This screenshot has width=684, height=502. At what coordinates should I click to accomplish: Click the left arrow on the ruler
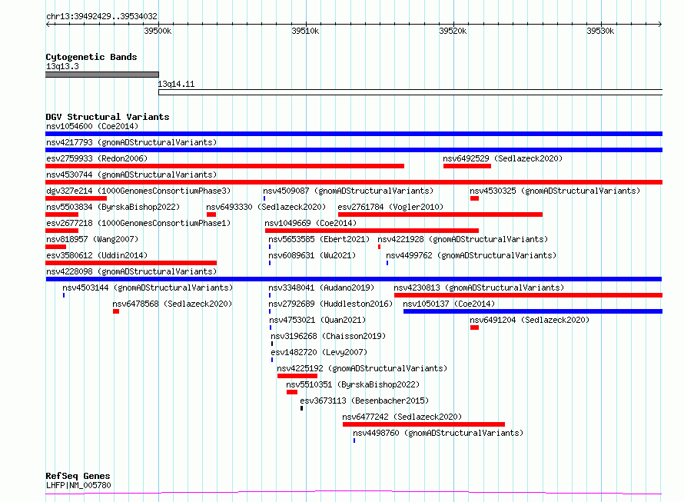click(x=48, y=24)
